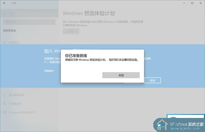205x132 pixels.
Task: Select the 主页 item in the sidebar
Action: click(29, 14)
